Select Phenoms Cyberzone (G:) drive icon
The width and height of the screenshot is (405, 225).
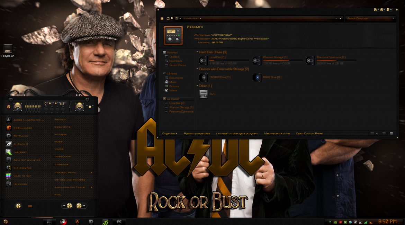click(x=310, y=61)
